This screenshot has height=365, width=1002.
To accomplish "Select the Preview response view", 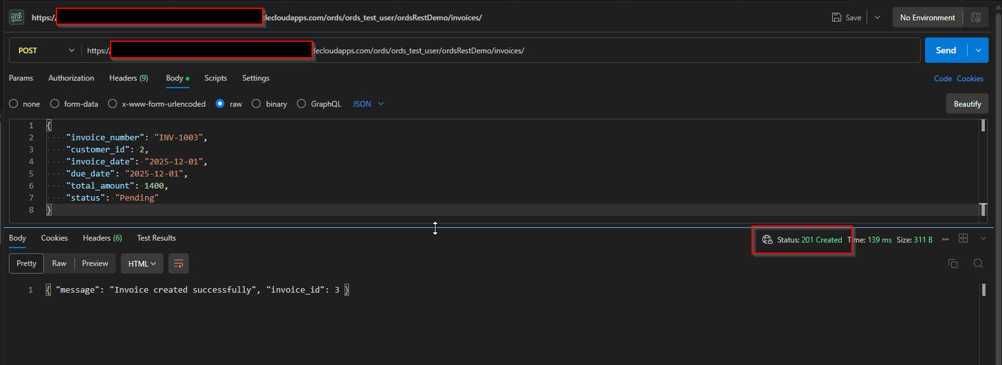I will pyautogui.click(x=95, y=263).
